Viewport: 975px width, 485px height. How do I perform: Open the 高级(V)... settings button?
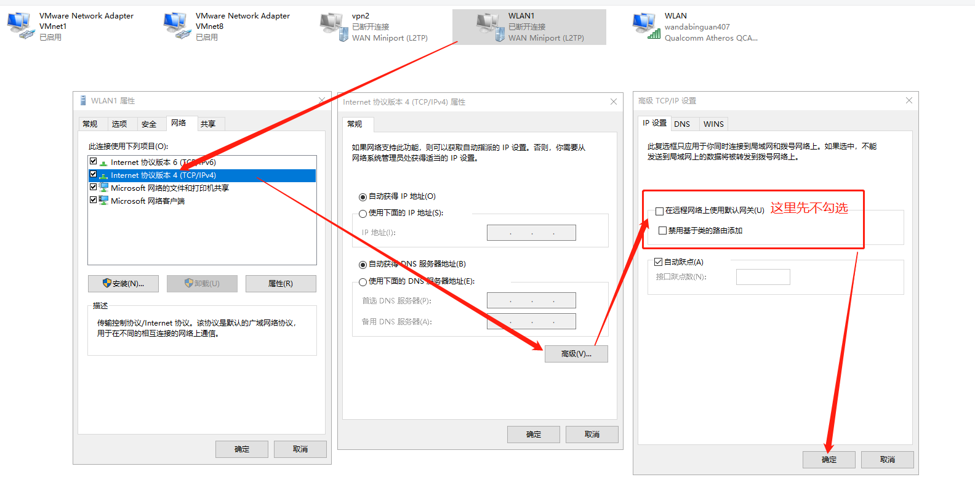tap(576, 354)
